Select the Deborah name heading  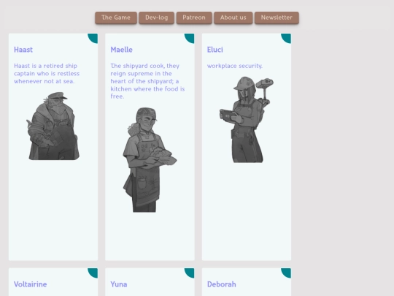[x=222, y=284]
